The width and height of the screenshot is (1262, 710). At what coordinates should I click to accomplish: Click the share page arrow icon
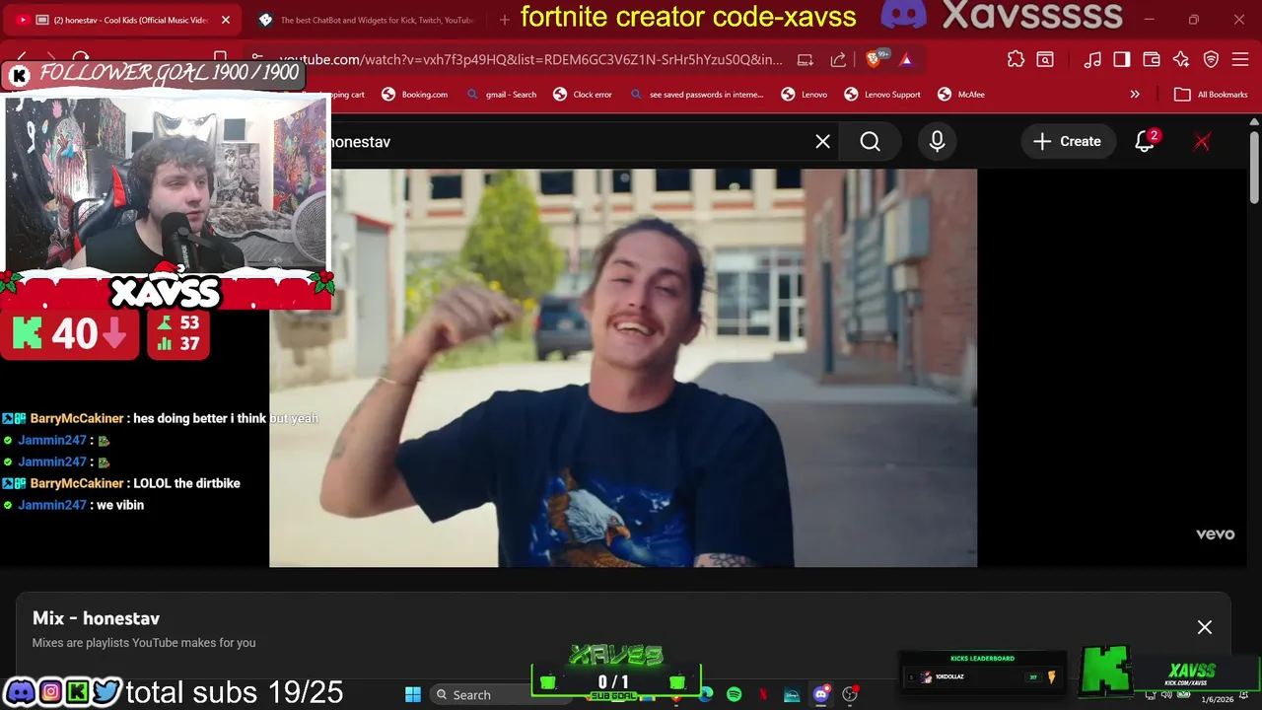point(838,60)
